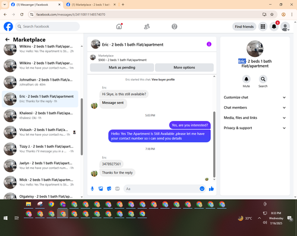Image resolution: width=297 pixels, height=236 pixels.
Task: Open Johnathan conversation
Action: click(40, 82)
